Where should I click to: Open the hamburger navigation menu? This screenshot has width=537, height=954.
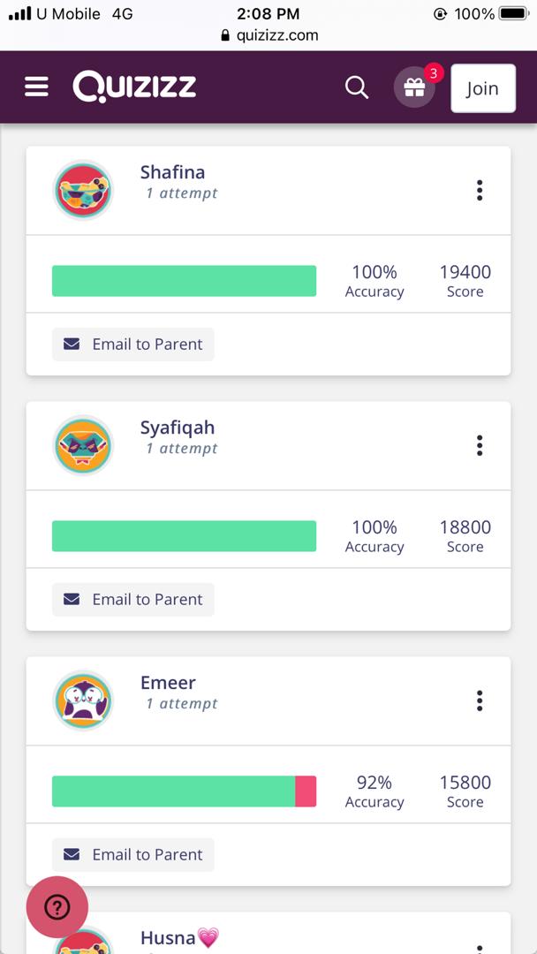[36, 87]
